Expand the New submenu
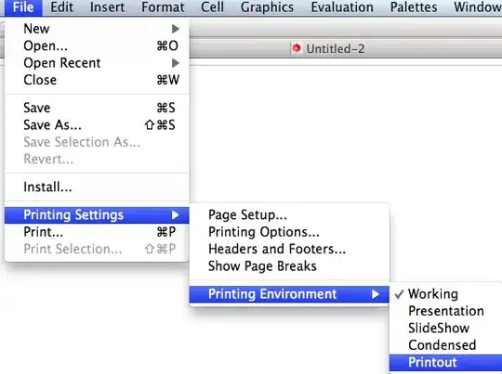The image size is (502, 374). click(97, 29)
